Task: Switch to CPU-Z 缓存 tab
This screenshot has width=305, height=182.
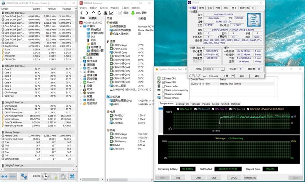Action: (201, 8)
